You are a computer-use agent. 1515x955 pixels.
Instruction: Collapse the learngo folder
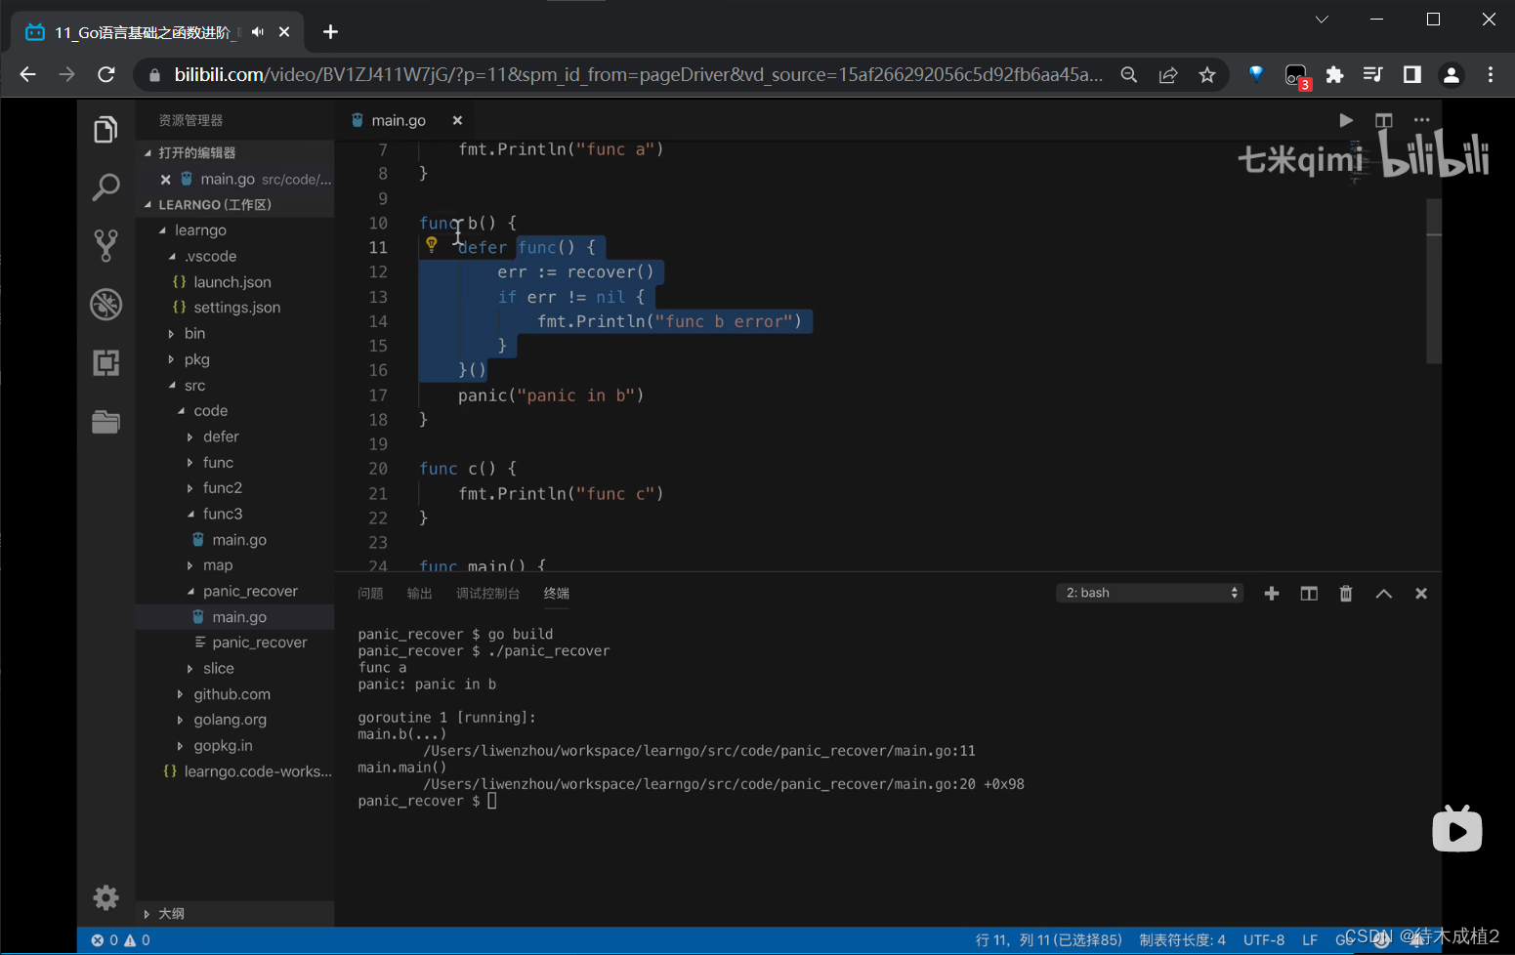(162, 230)
